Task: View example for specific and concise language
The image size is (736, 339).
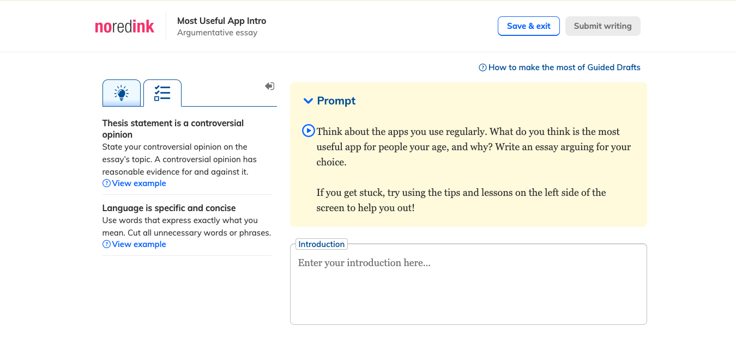Action: click(134, 244)
